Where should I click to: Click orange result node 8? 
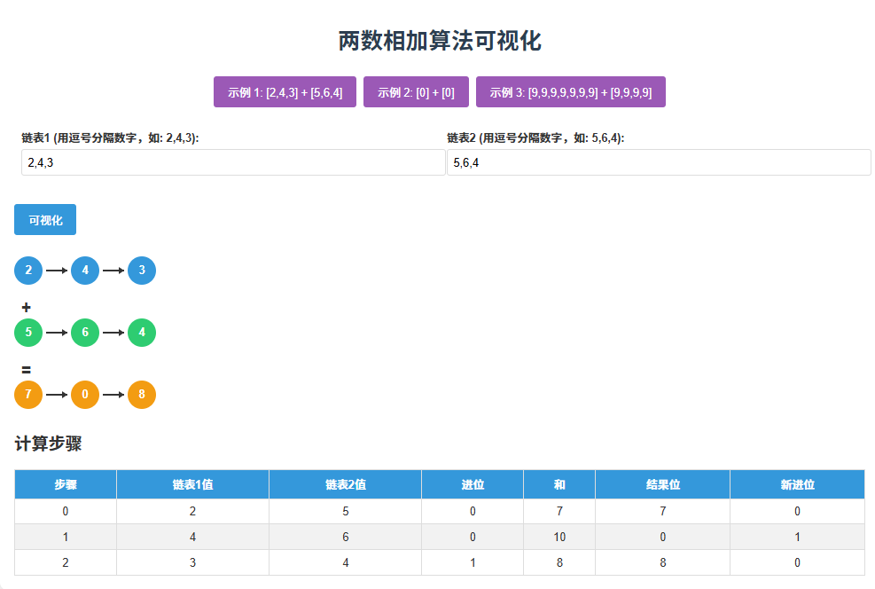pyautogui.click(x=142, y=394)
